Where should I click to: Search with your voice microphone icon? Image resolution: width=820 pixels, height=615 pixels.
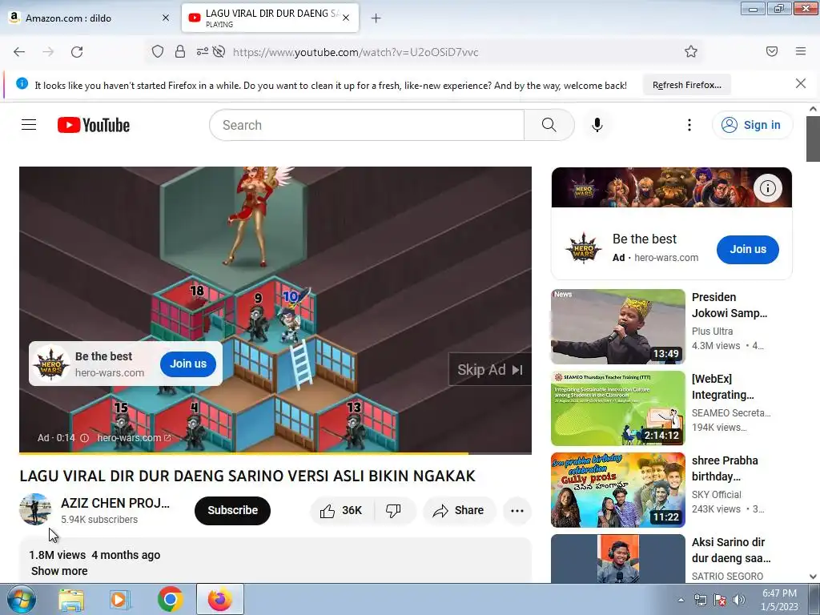(x=597, y=125)
